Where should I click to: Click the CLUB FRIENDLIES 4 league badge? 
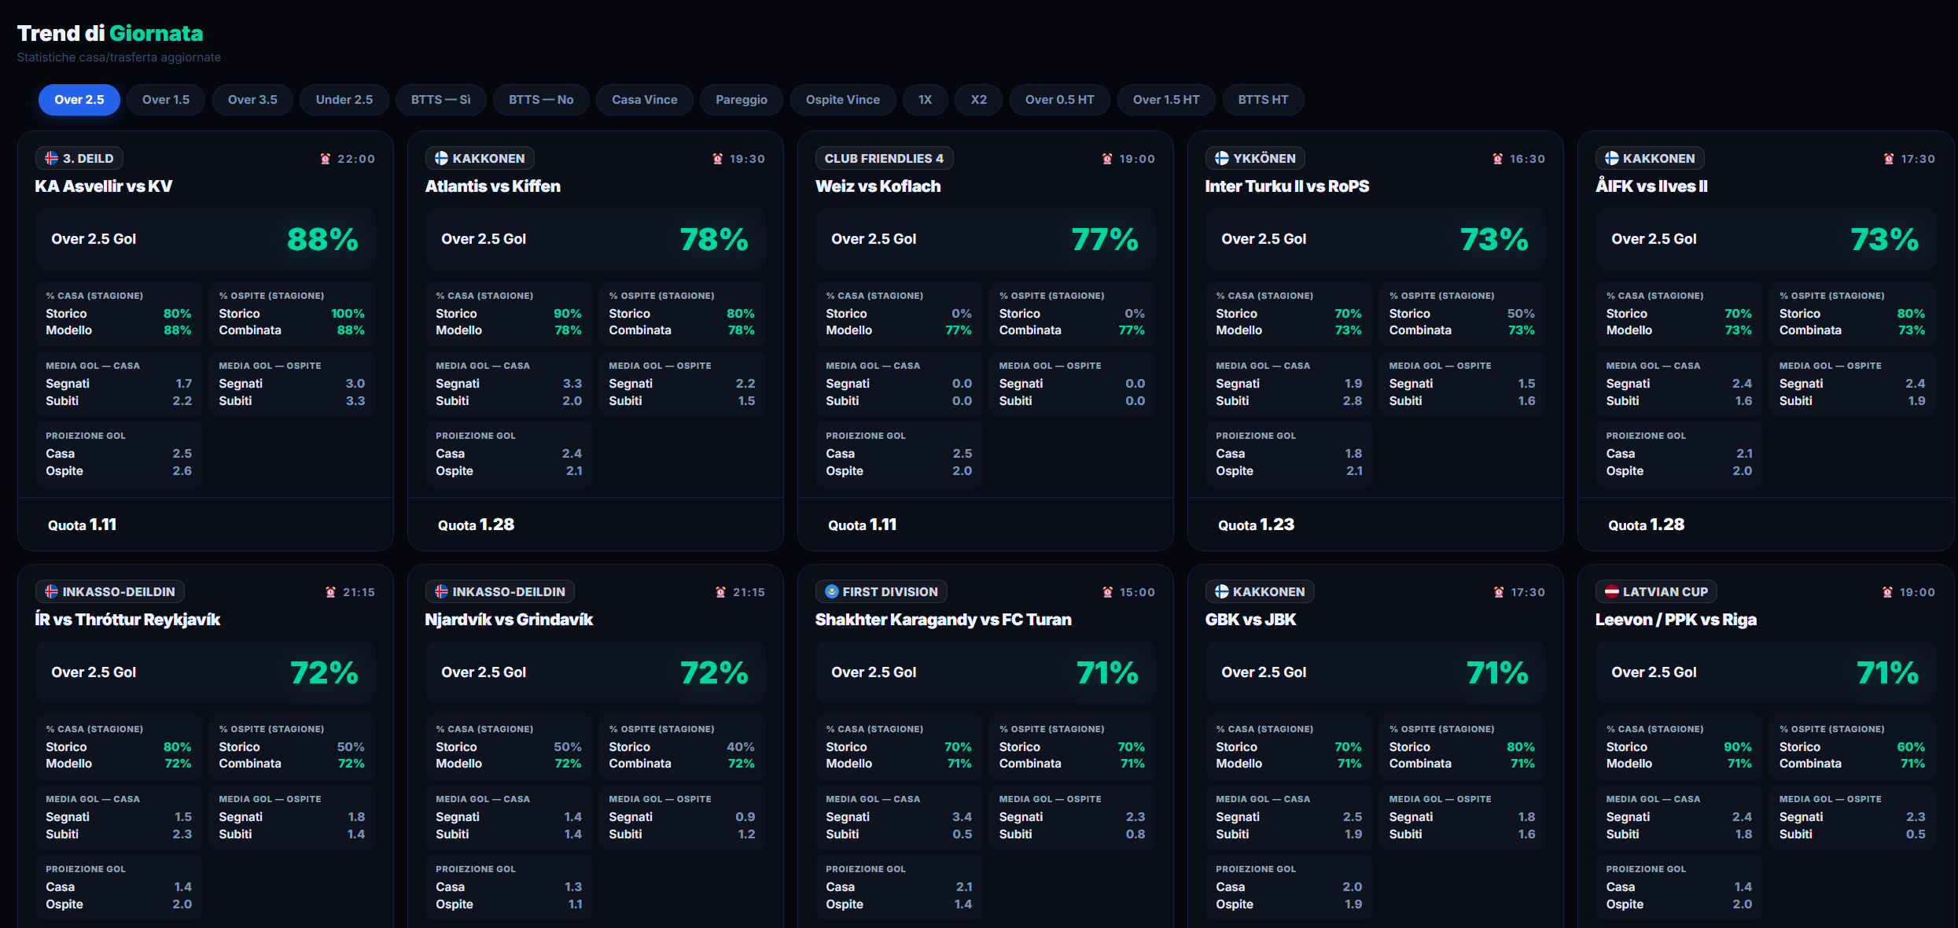tap(884, 158)
